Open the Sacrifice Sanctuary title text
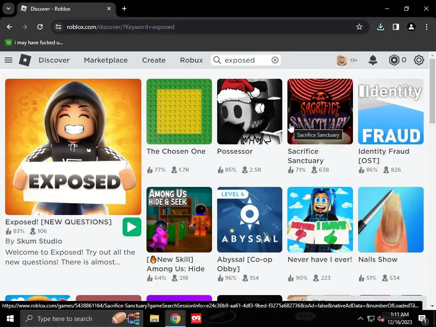Viewport: 436px width, 327px height. point(306,156)
